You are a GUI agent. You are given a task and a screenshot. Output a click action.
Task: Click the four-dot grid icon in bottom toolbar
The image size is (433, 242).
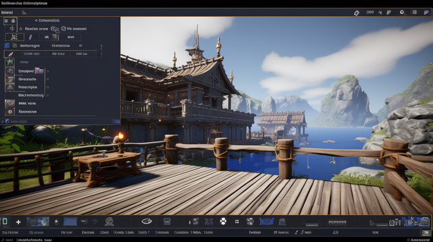pos(237,221)
